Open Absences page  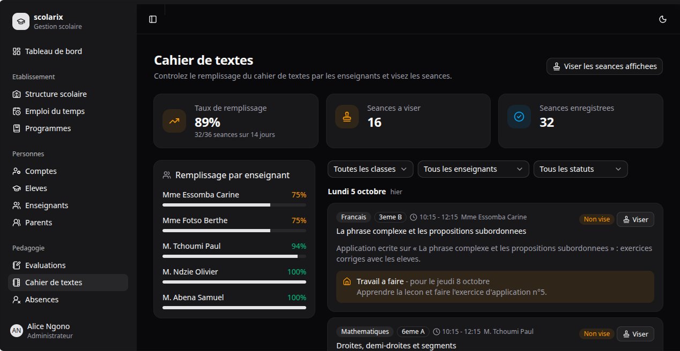[x=68, y=300]
